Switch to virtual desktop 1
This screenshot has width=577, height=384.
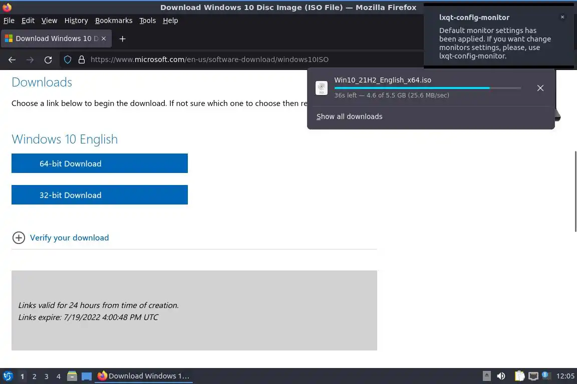click(23, 376)
